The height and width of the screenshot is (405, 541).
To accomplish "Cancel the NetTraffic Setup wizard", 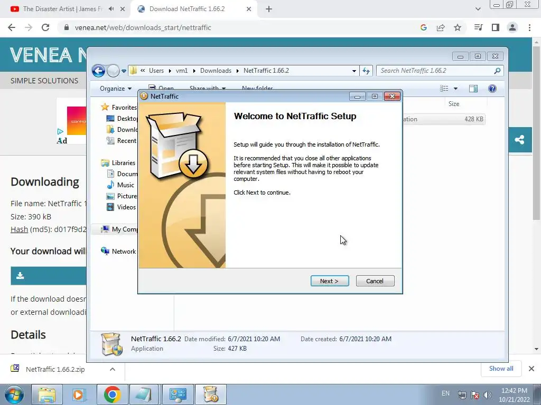I will click(375, 281).
